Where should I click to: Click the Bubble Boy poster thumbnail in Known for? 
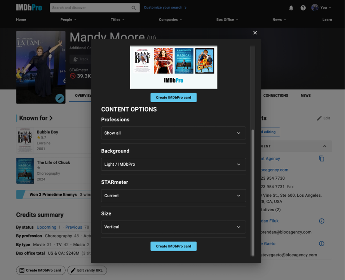(25, 140)
